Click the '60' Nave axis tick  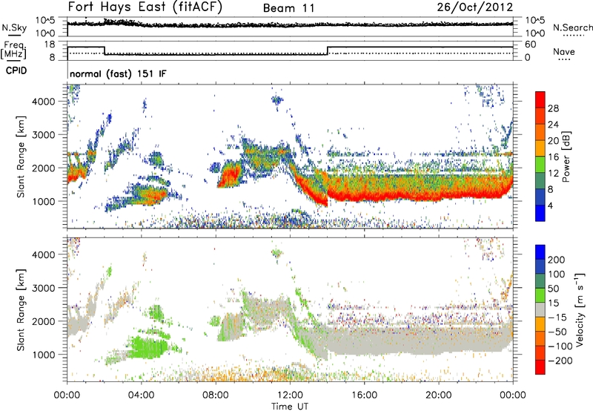point(531,45)
